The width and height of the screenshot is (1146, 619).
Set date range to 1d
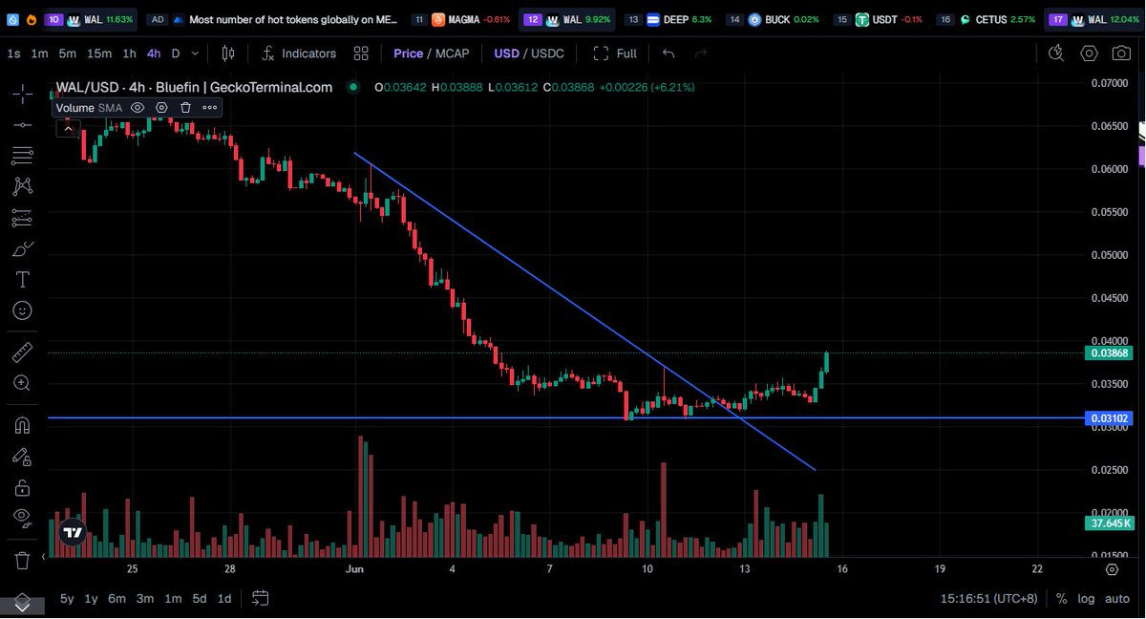point(224,598)
